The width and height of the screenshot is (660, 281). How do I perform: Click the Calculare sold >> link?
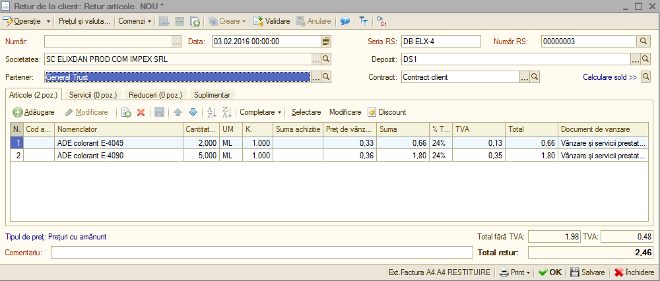pyautogui.click(x=610, y=77)
